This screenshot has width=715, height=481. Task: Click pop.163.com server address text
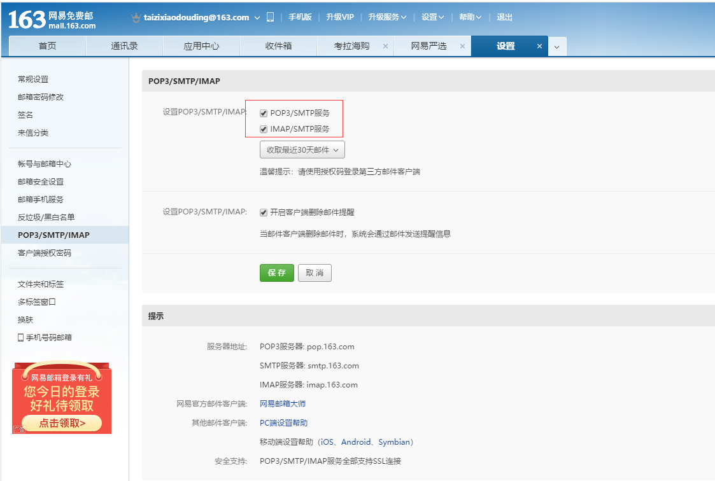330,347
